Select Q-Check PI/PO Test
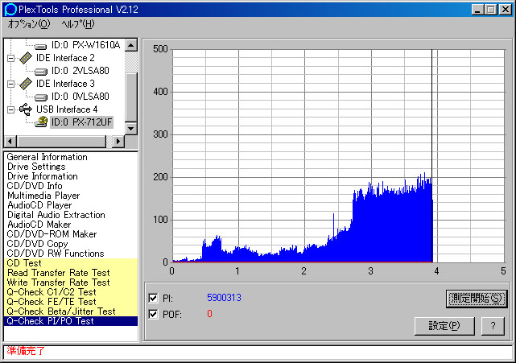The height and width of the screenshot is (363, 516). click(71, 321)
